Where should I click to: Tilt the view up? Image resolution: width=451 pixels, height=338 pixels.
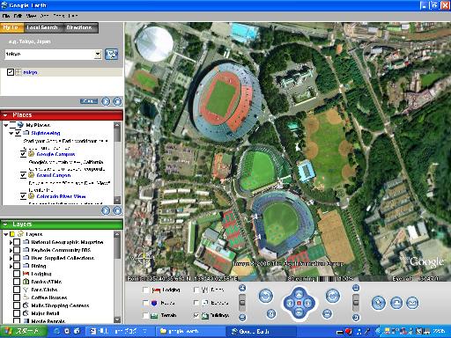pos(356,288)
